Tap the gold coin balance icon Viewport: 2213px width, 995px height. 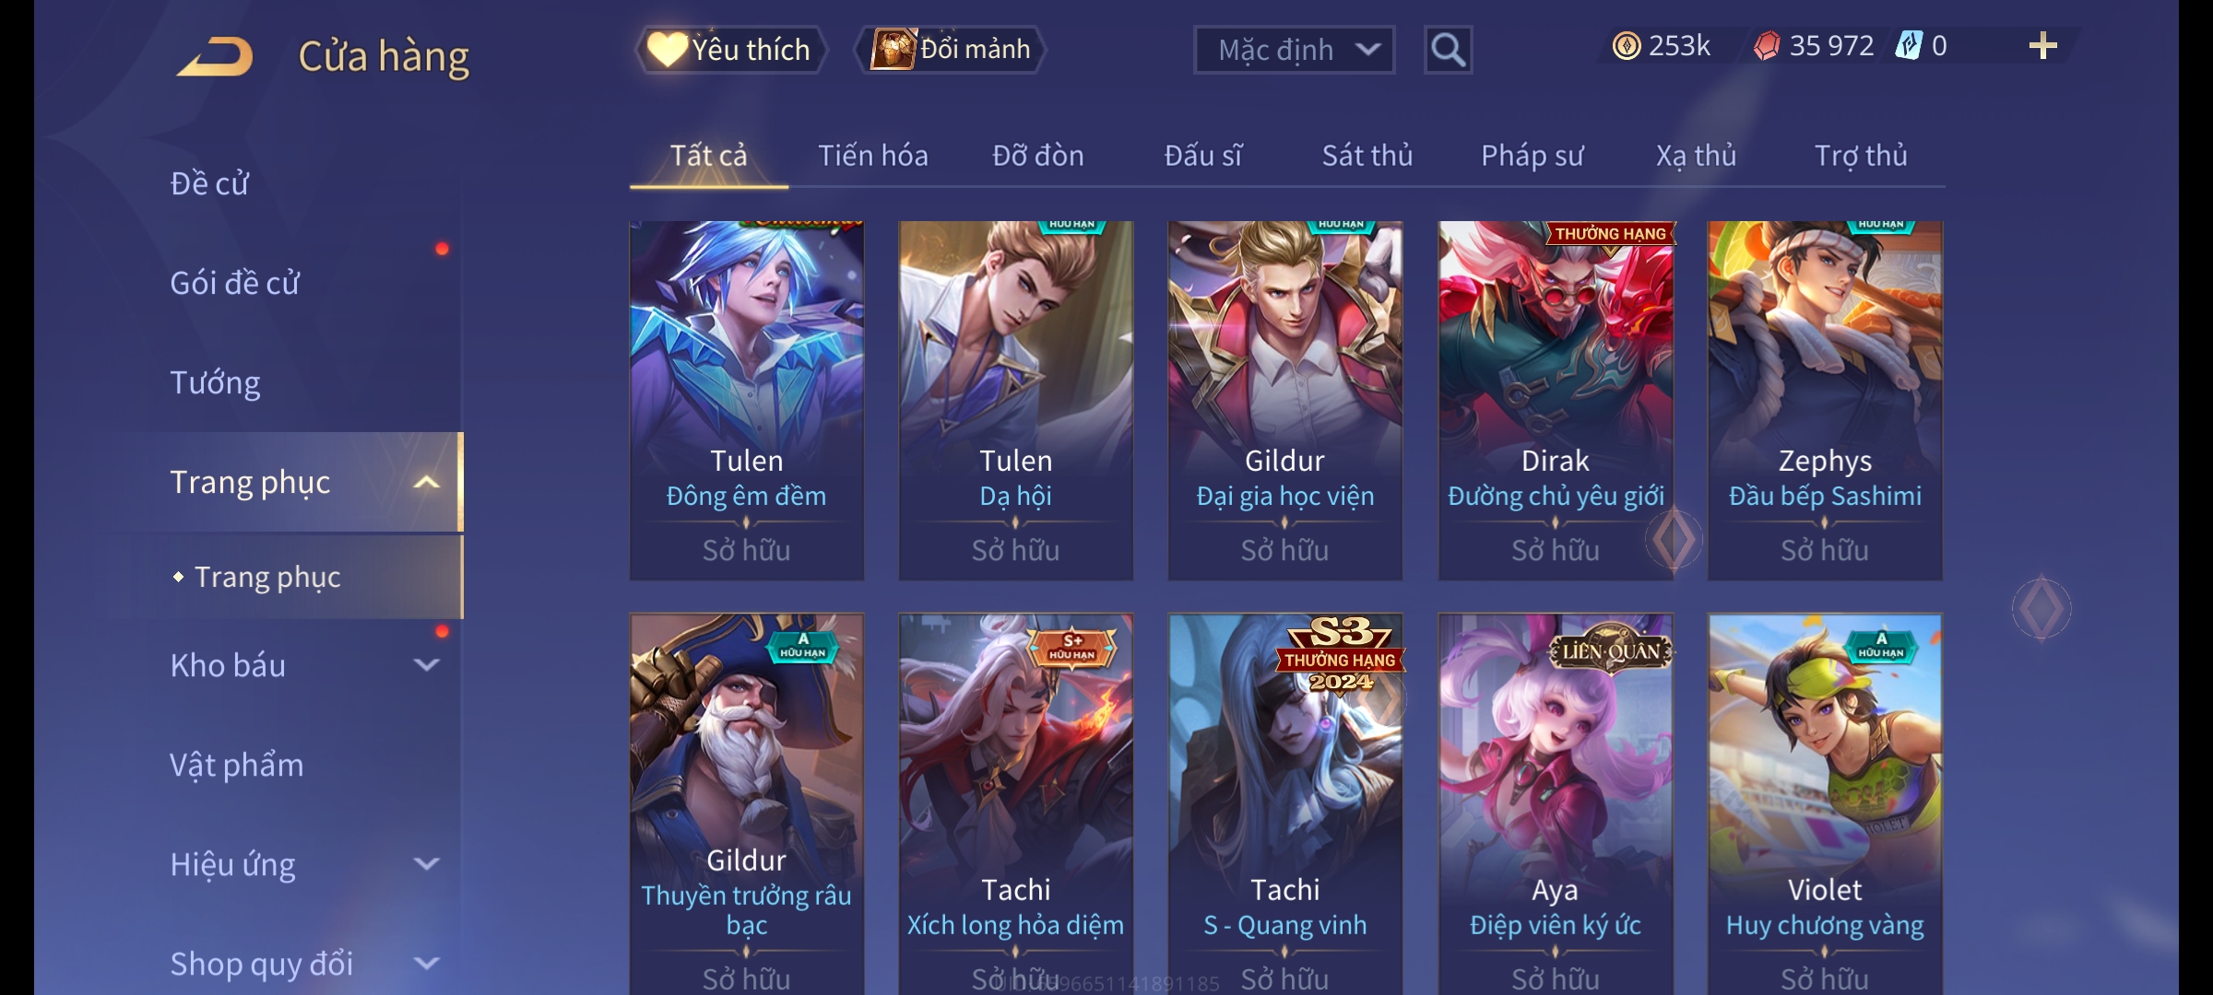click(x=1626, y=46)
